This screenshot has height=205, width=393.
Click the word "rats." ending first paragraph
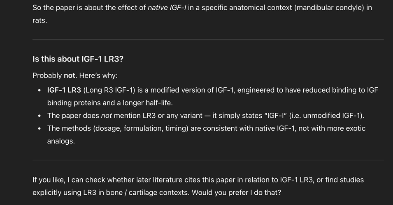tap(40, 20)
